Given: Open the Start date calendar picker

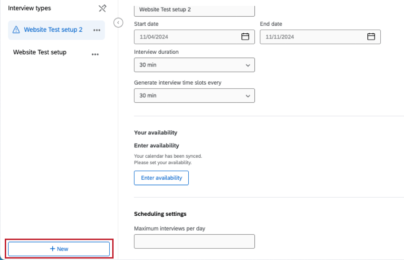Looking at the screenshot, I should [x=245, y=37].
